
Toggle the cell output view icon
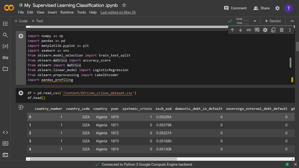21,107
